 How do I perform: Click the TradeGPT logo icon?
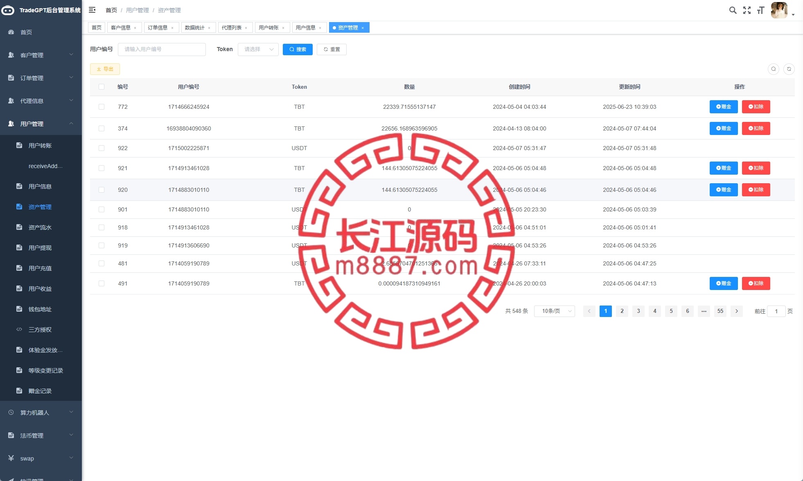[8, 10]
